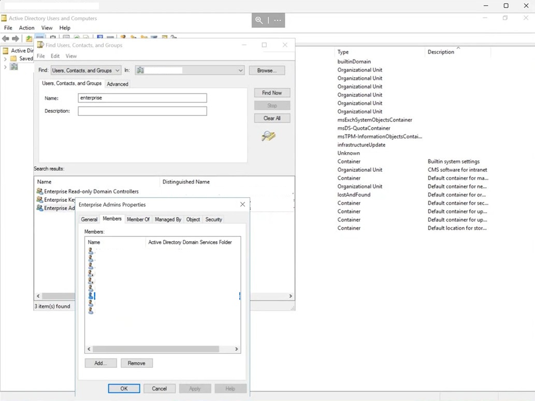Select the Enterprise Key group result icon
535x401 pixels.
[40, 199]
